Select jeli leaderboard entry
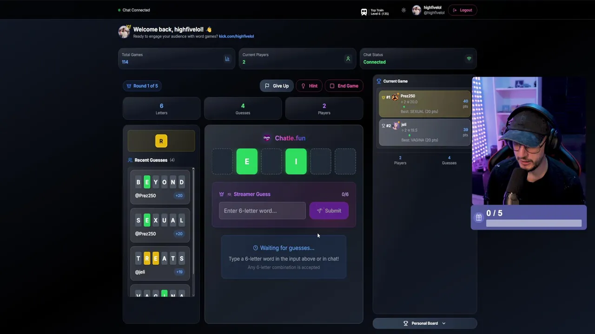595x334 pixels. [425, 132]
